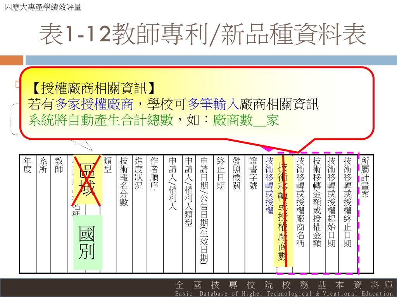Select the 技術移轉金額或授權金額 column

tap(317, 202)
